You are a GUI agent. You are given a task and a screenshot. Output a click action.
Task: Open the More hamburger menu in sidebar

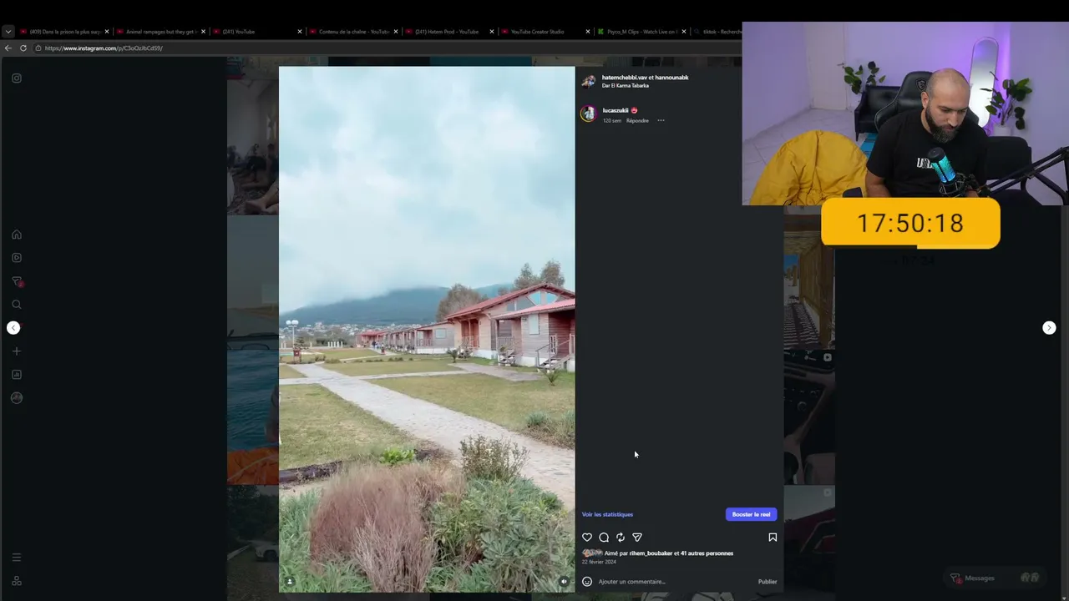pos(17,558)
